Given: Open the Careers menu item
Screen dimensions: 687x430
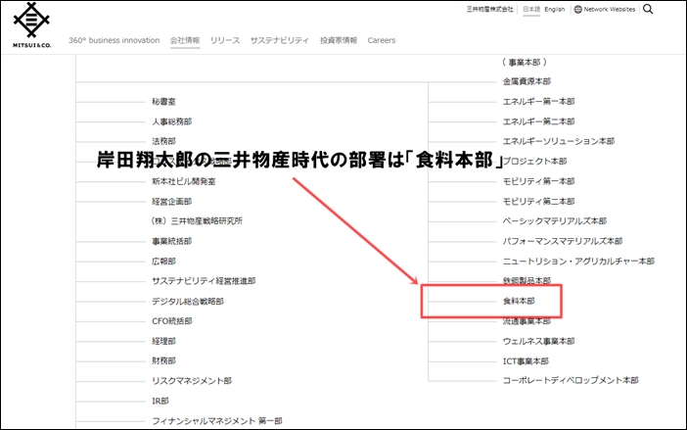Looking at the screenshot, I should click(x=382, y=40).
